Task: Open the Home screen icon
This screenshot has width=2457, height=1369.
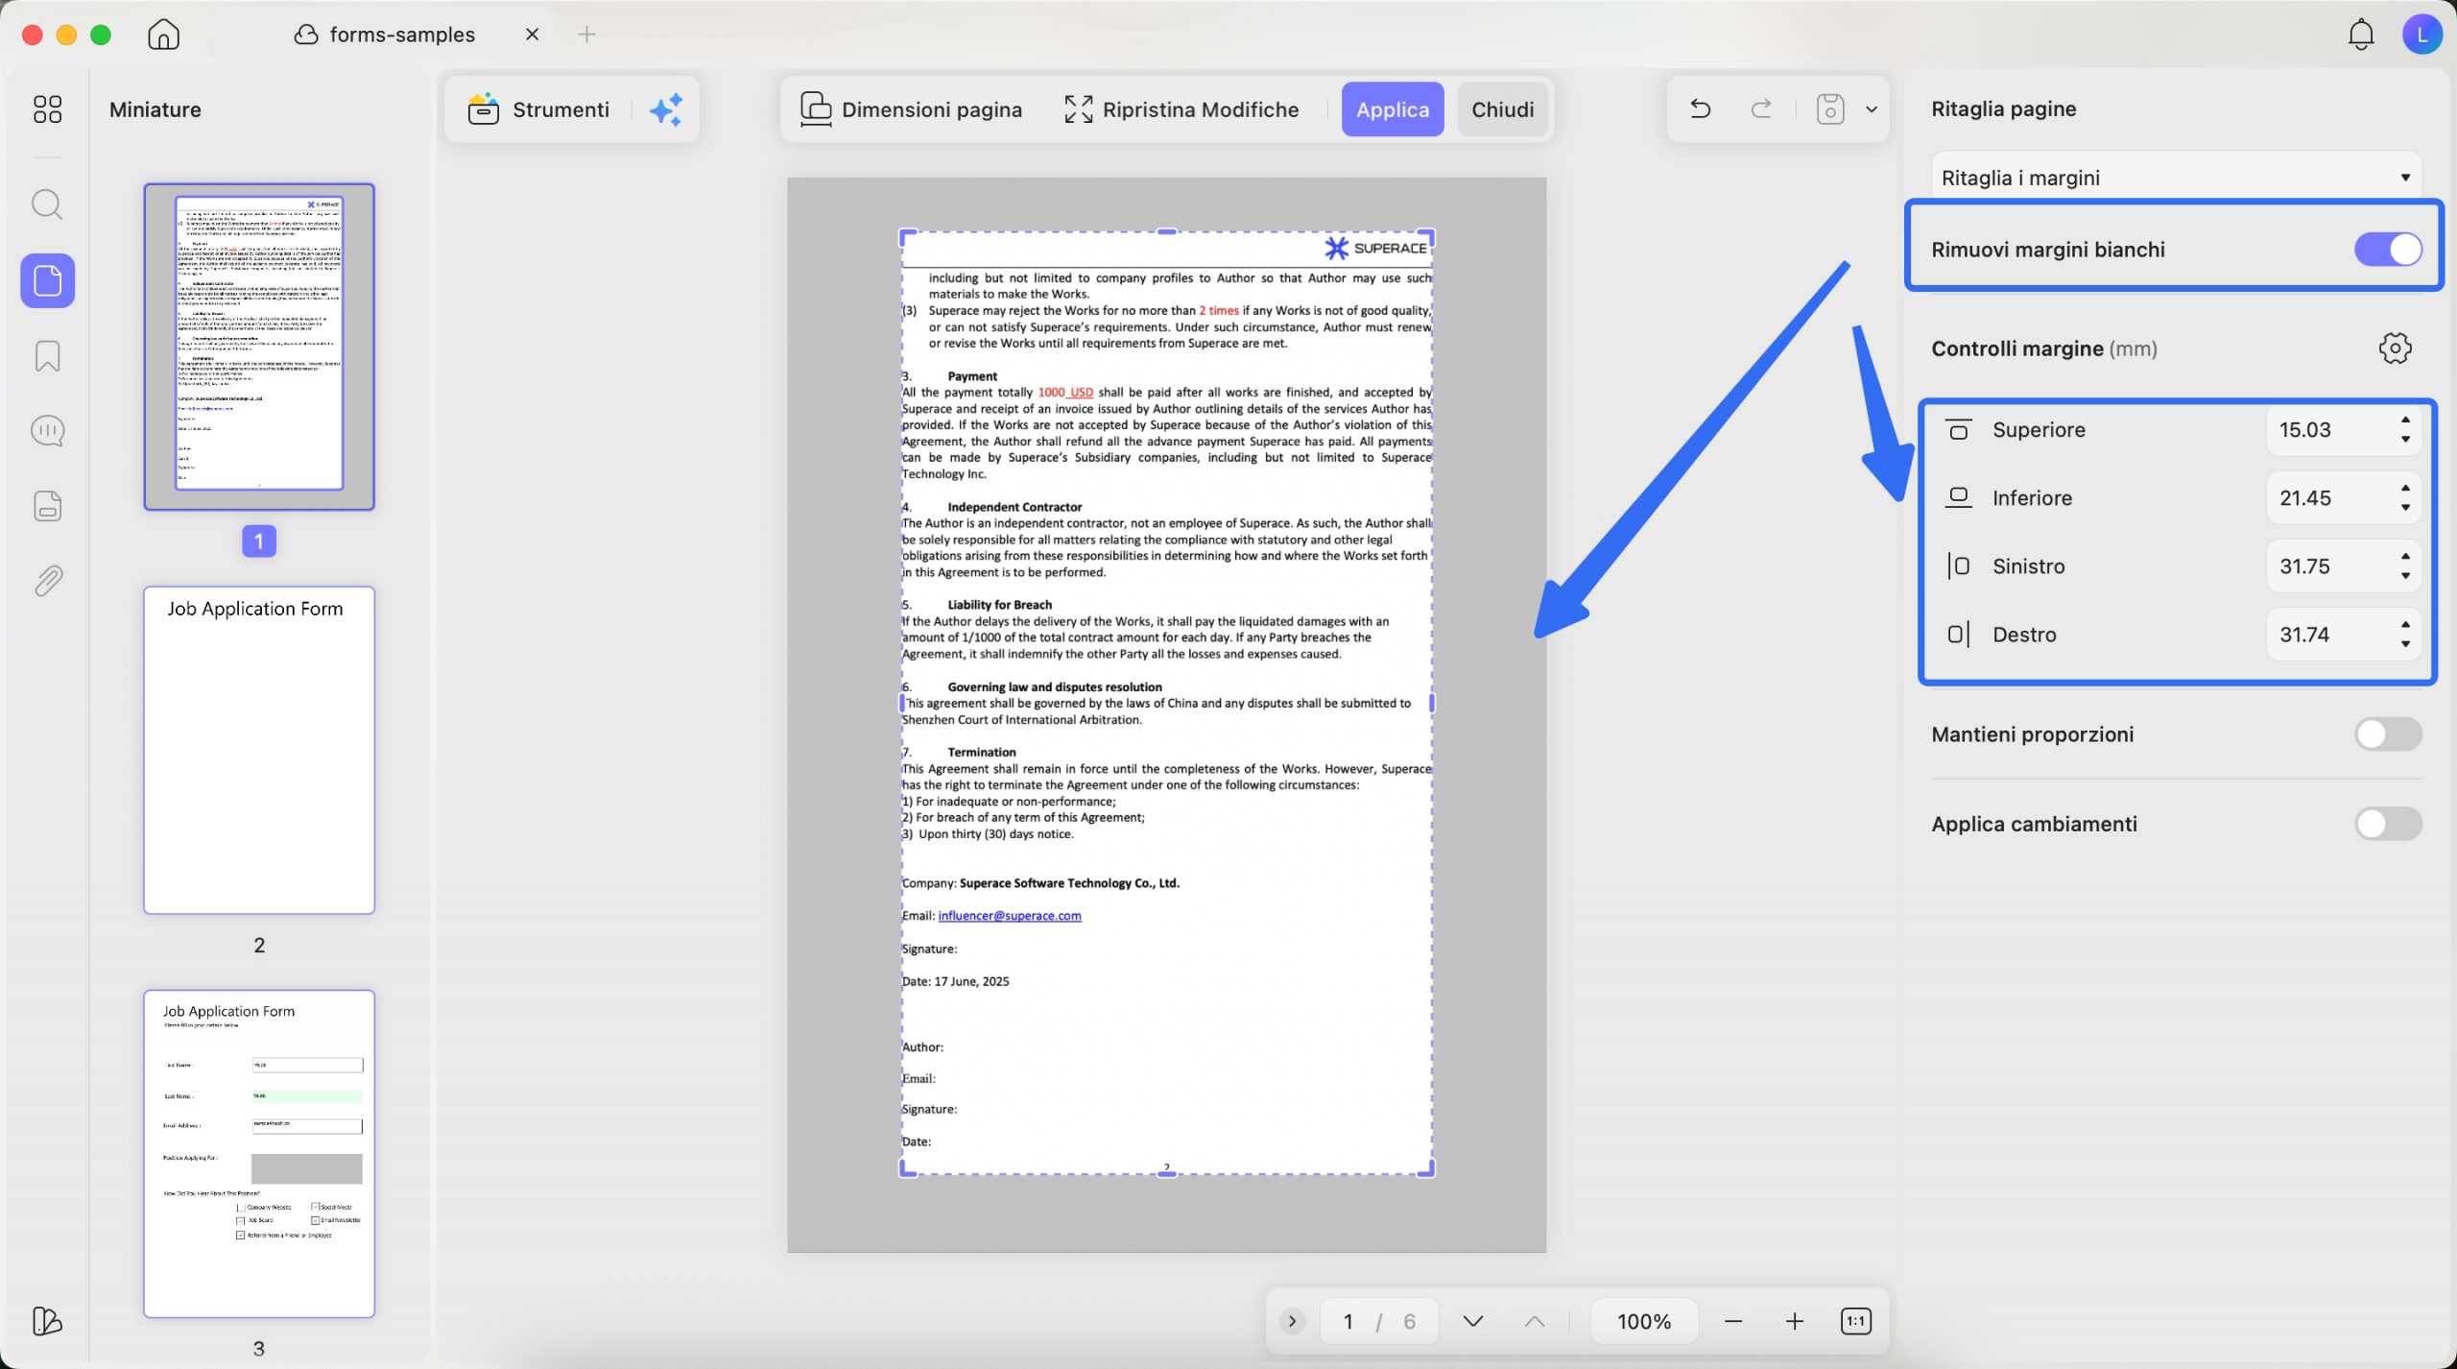Action: (164, 35)
